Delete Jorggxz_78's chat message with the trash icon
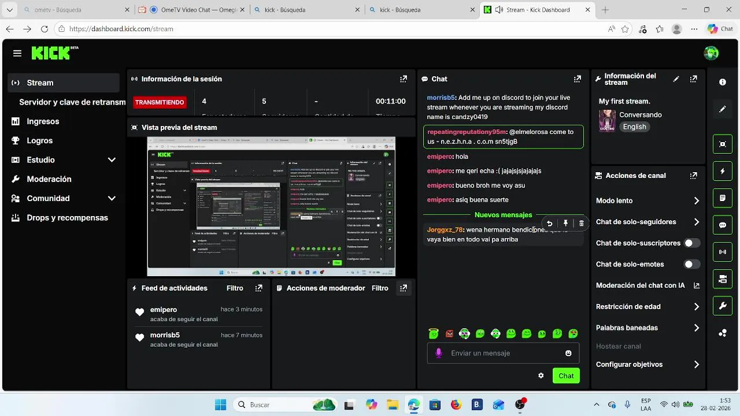This screenshot has height=416, width=740. (x=582, y=224)
